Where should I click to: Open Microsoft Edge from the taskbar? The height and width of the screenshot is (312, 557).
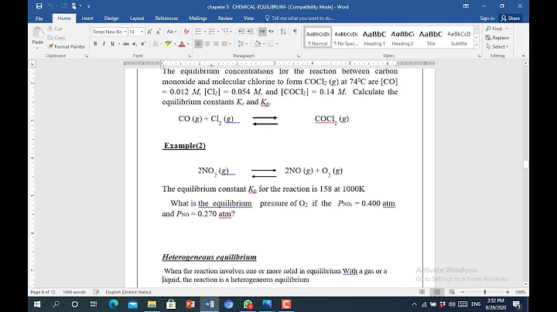tap(113, 304)
